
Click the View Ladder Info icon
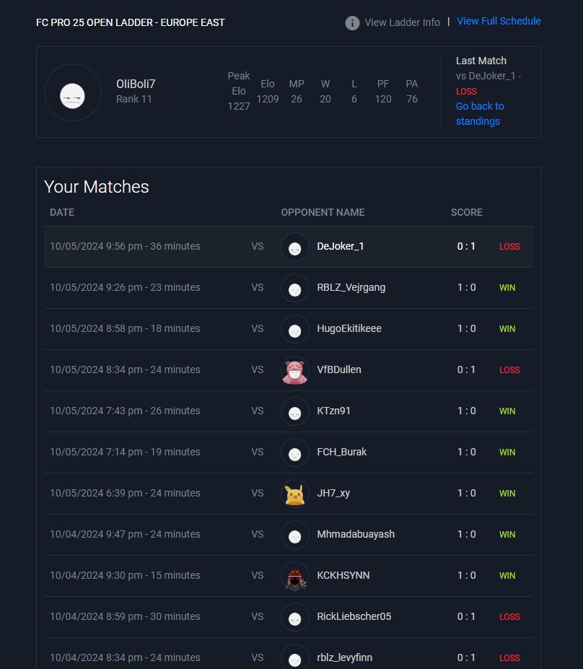352,22
